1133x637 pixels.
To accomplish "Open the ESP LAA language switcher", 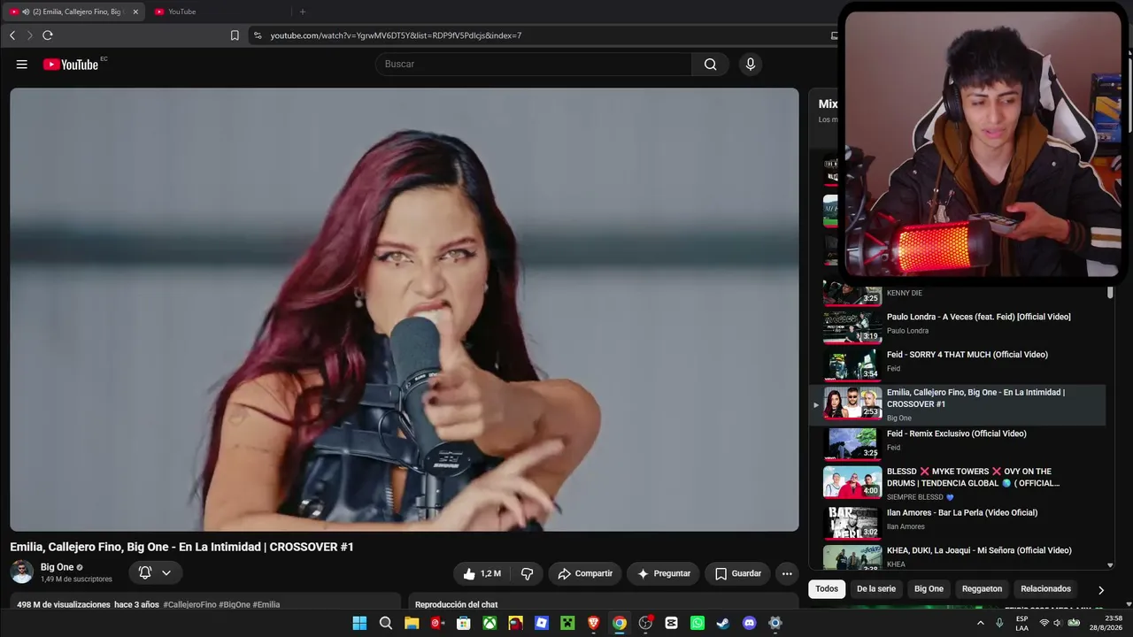I will click(x=1022, y=623).
